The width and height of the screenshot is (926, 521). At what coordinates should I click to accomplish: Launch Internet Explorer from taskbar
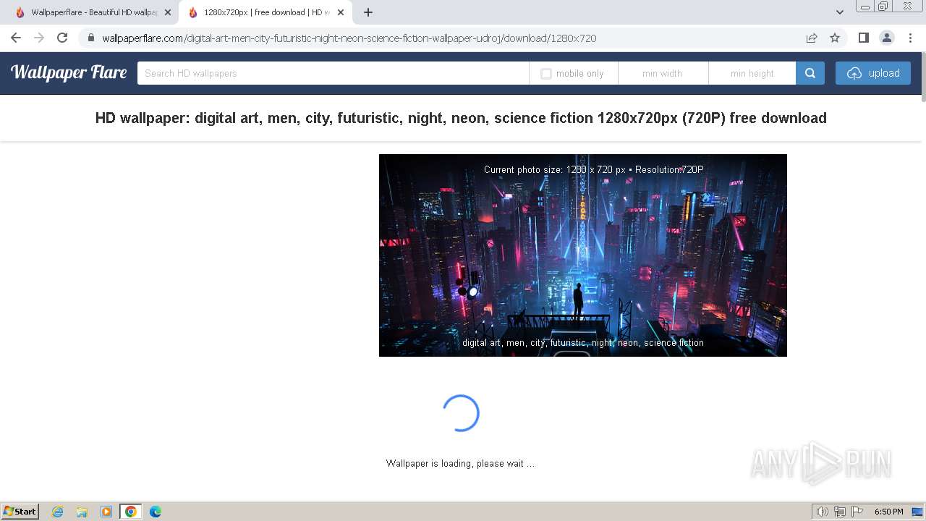(x=58, y=512)
